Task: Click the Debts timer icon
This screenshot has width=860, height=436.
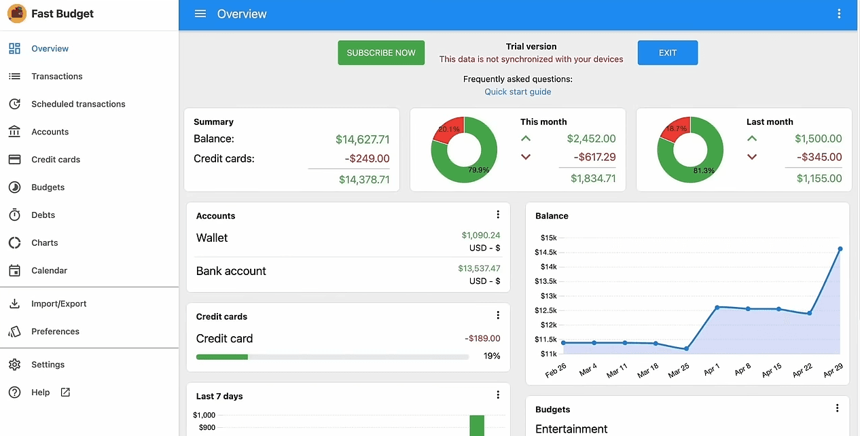Action: [x=14, y=215]
